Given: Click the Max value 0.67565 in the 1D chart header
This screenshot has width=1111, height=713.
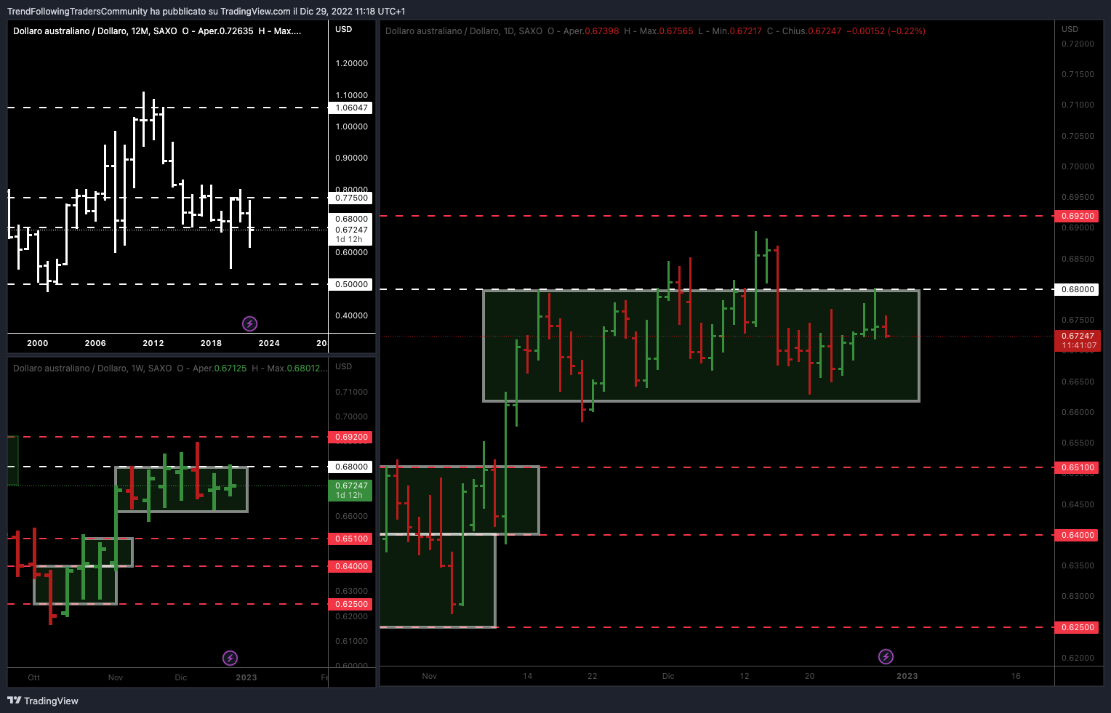Looking at the screenshot, I should coord(676,31).
